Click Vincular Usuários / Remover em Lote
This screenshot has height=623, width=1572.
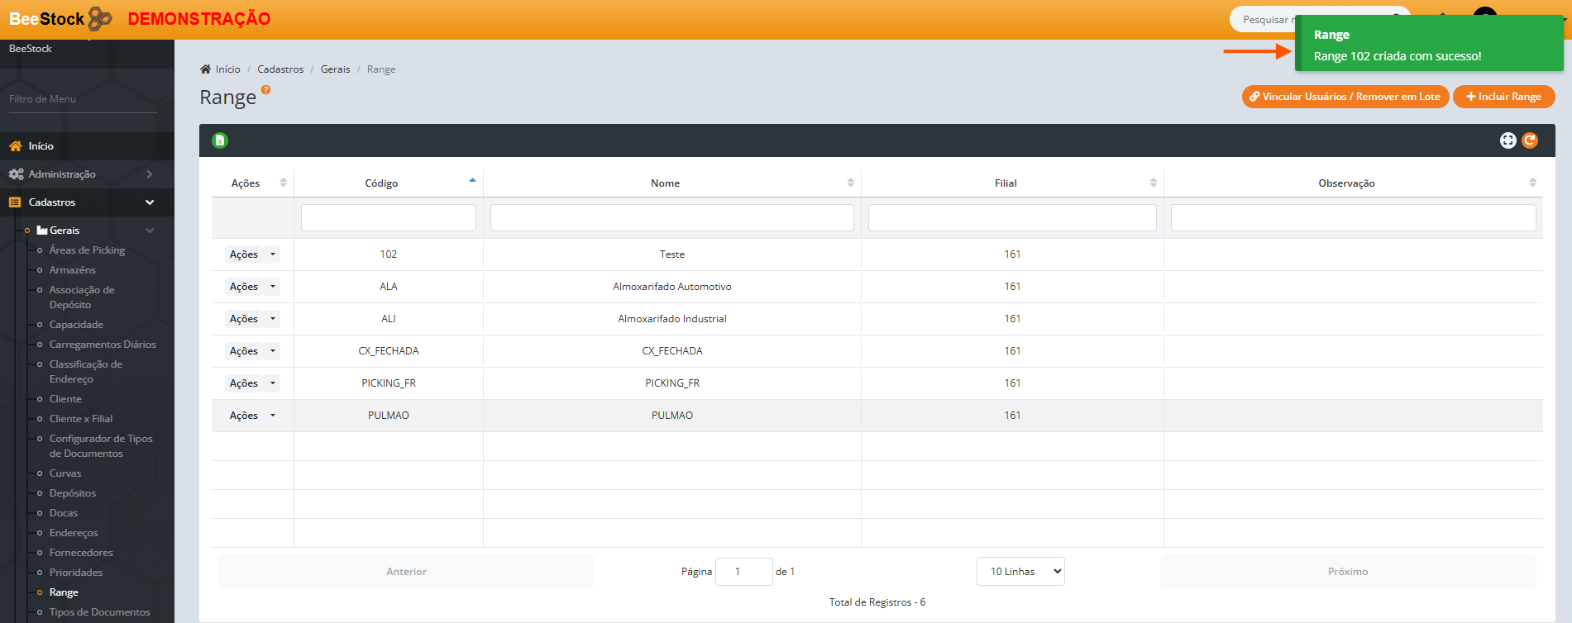1345,97
